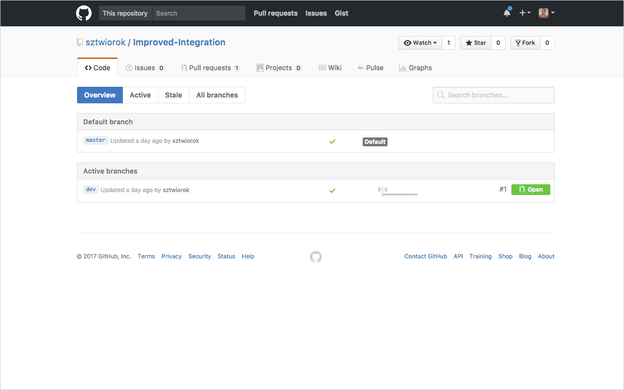624x390 pixels.
Task: Open Gist in top navigation
Action: 341,13
